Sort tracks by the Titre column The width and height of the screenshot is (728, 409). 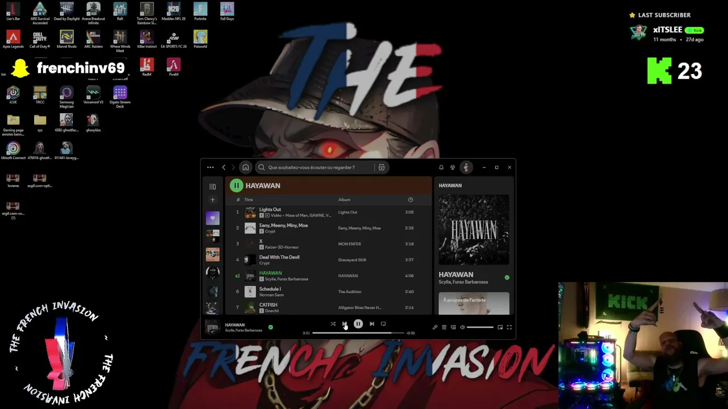pyautogui.click(x=249, y=200)
